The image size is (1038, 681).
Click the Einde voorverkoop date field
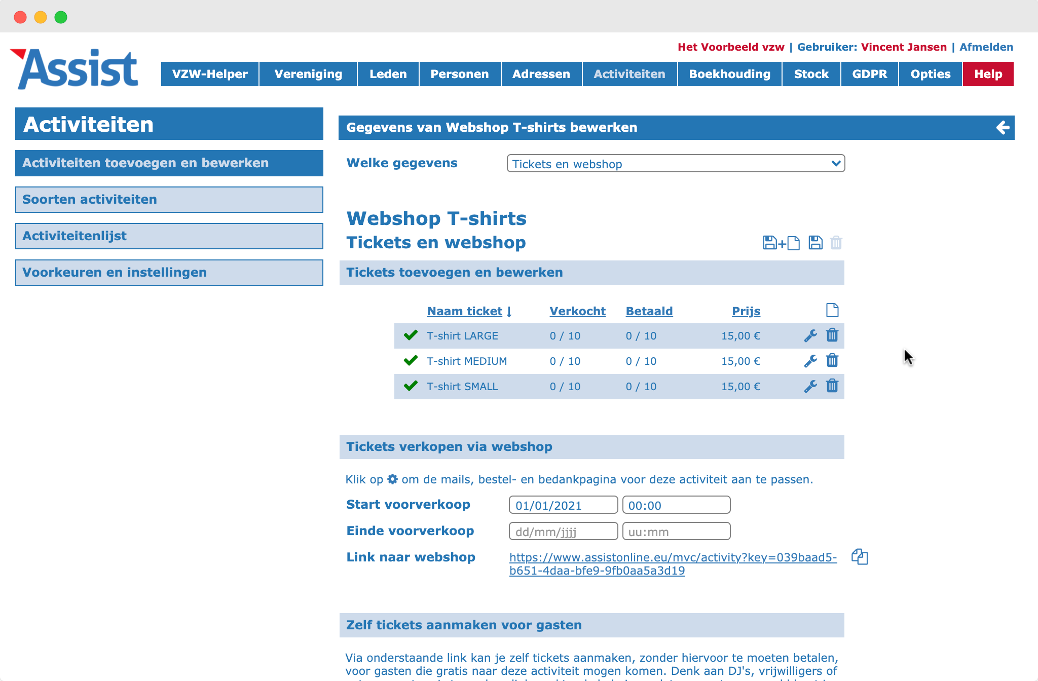[x=563, y=532]
